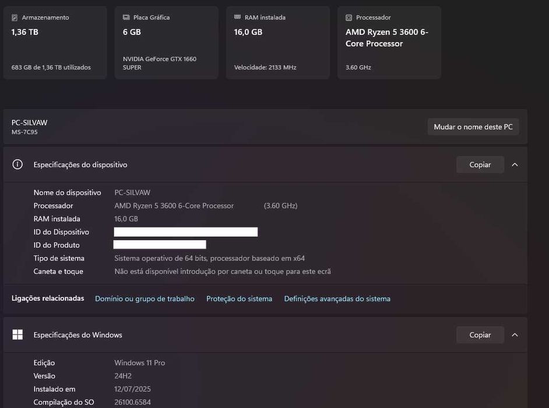Click the Ligações relacionadas label
Viewport: 549px width, 408px height.
(x=48, y=298)
